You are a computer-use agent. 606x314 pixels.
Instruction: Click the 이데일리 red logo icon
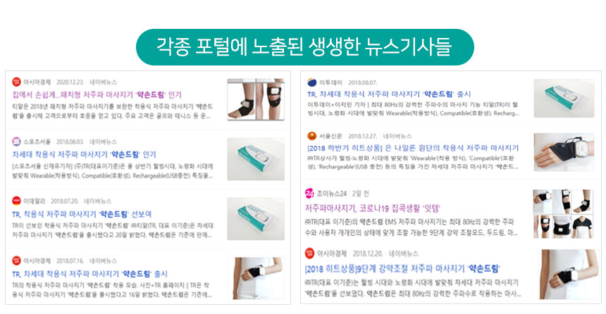[16, 201]
